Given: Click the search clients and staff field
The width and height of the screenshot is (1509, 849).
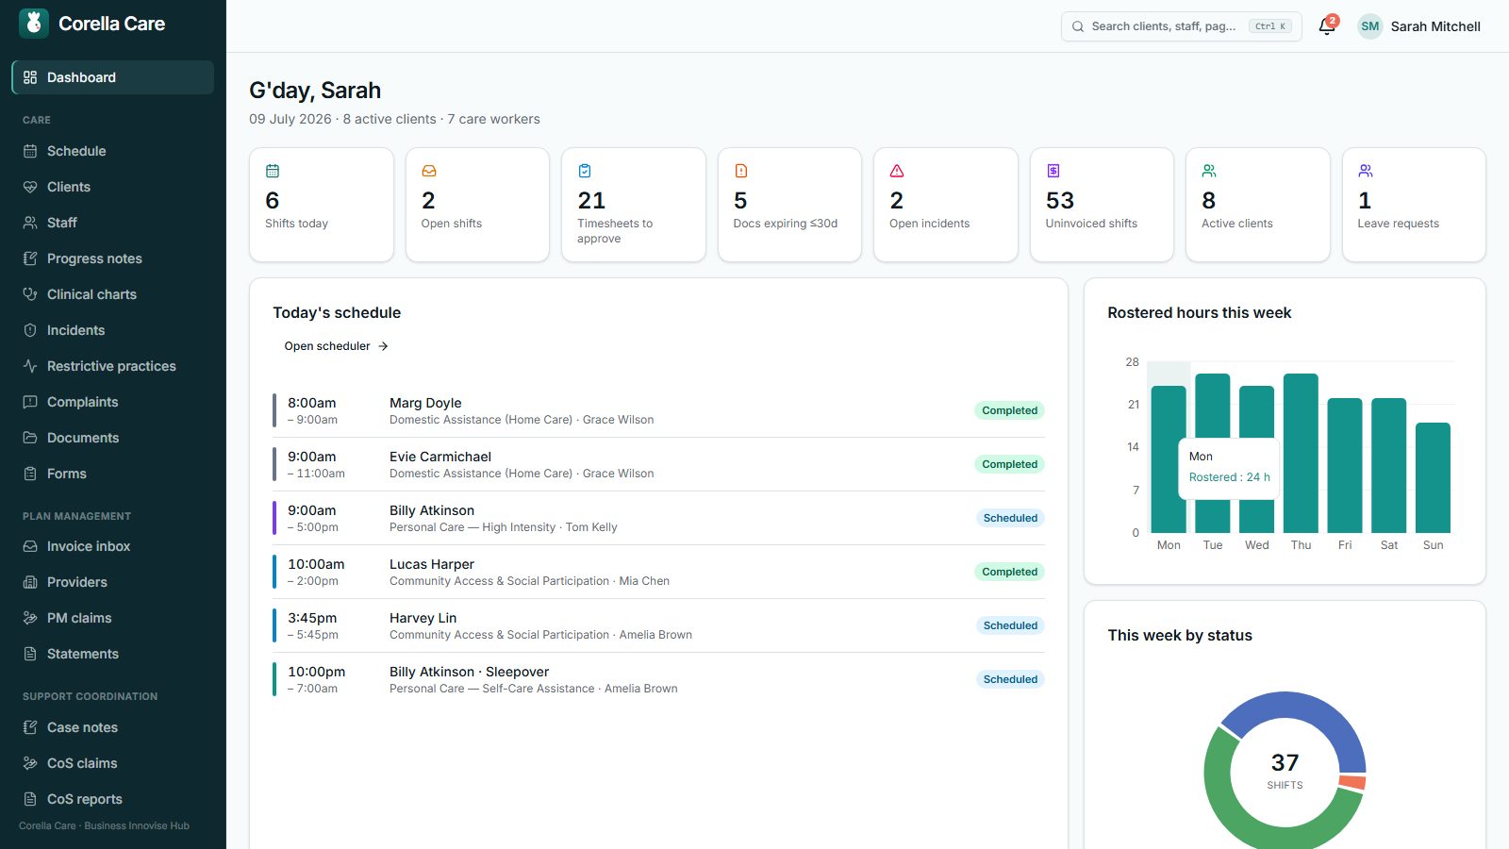Looking at the screenshot, I should [1181, 26].
